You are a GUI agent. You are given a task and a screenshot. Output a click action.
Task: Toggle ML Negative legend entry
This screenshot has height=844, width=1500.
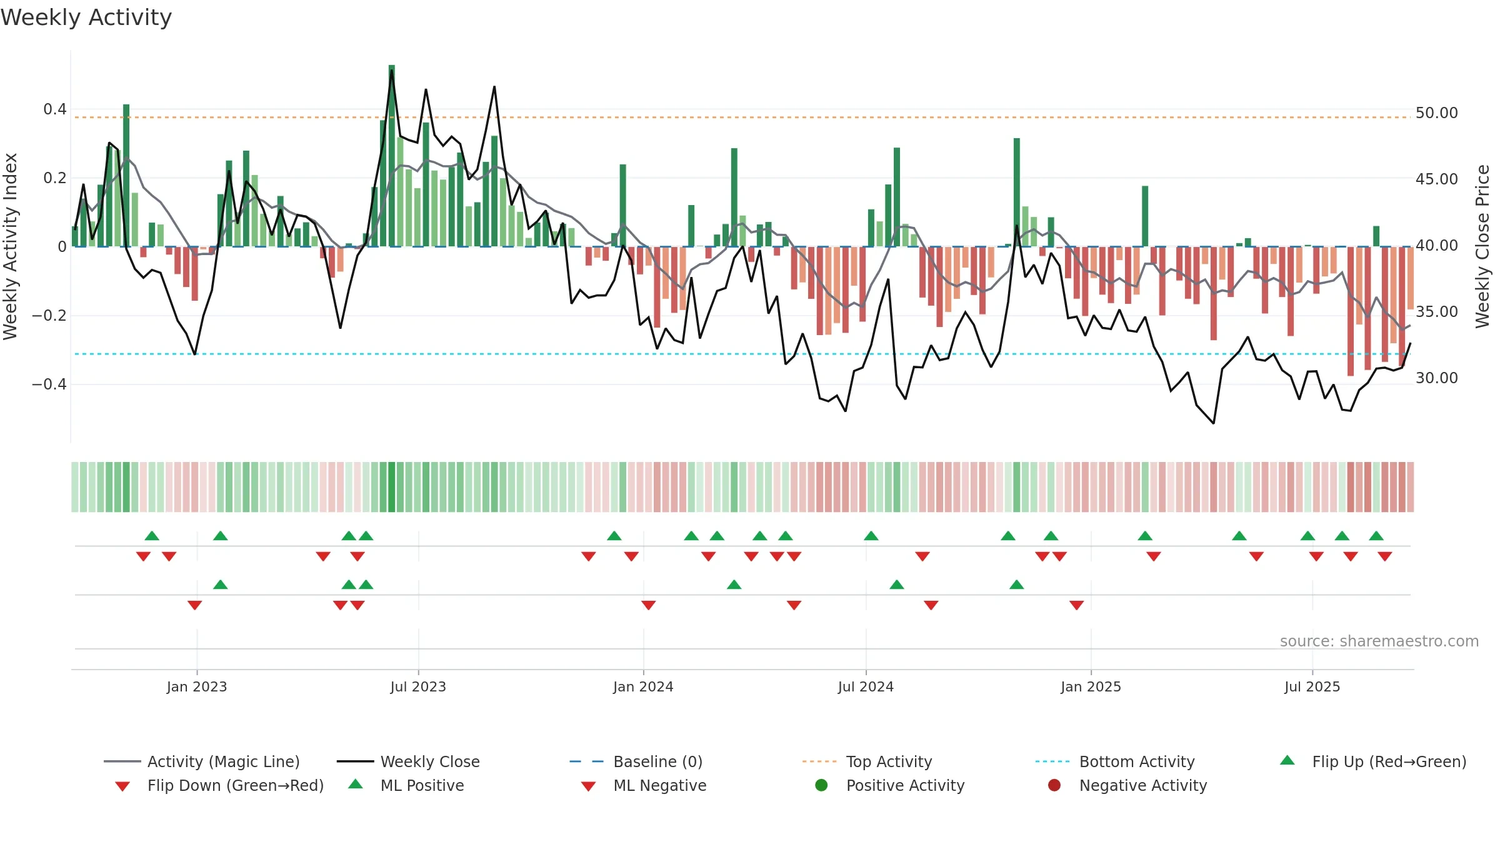point(644,785)
